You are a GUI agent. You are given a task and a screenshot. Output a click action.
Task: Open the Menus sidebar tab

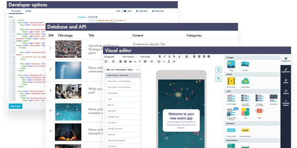coord(286,81)
